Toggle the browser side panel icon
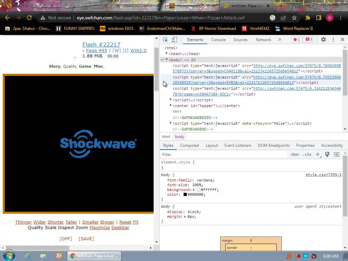Screen dimensions: 348x261 tap(319, 18)
